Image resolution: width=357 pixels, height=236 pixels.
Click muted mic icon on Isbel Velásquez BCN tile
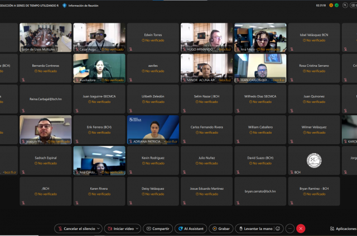click(292, 49)
